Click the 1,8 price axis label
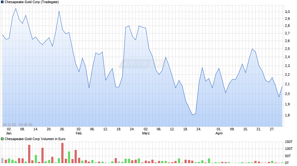Viewport: 297px width, 166px height. 287,115
